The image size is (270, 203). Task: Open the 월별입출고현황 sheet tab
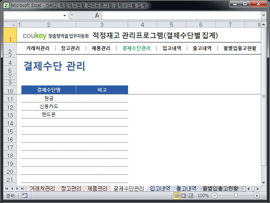pos(220,189)
